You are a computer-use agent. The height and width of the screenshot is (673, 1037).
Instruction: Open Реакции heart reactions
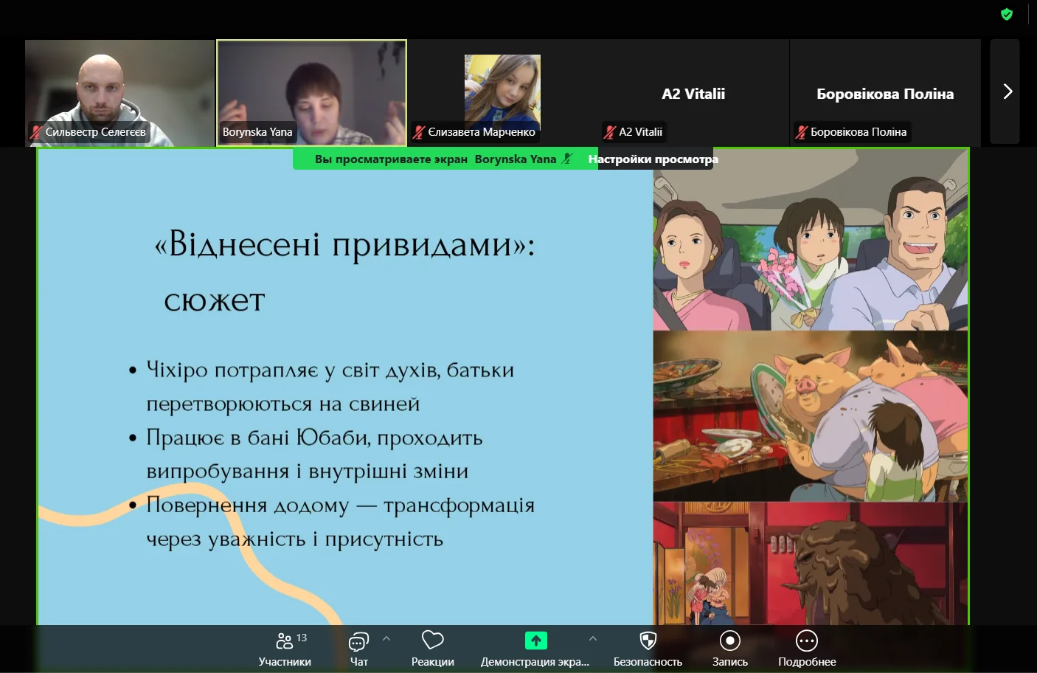click(432, 649)
